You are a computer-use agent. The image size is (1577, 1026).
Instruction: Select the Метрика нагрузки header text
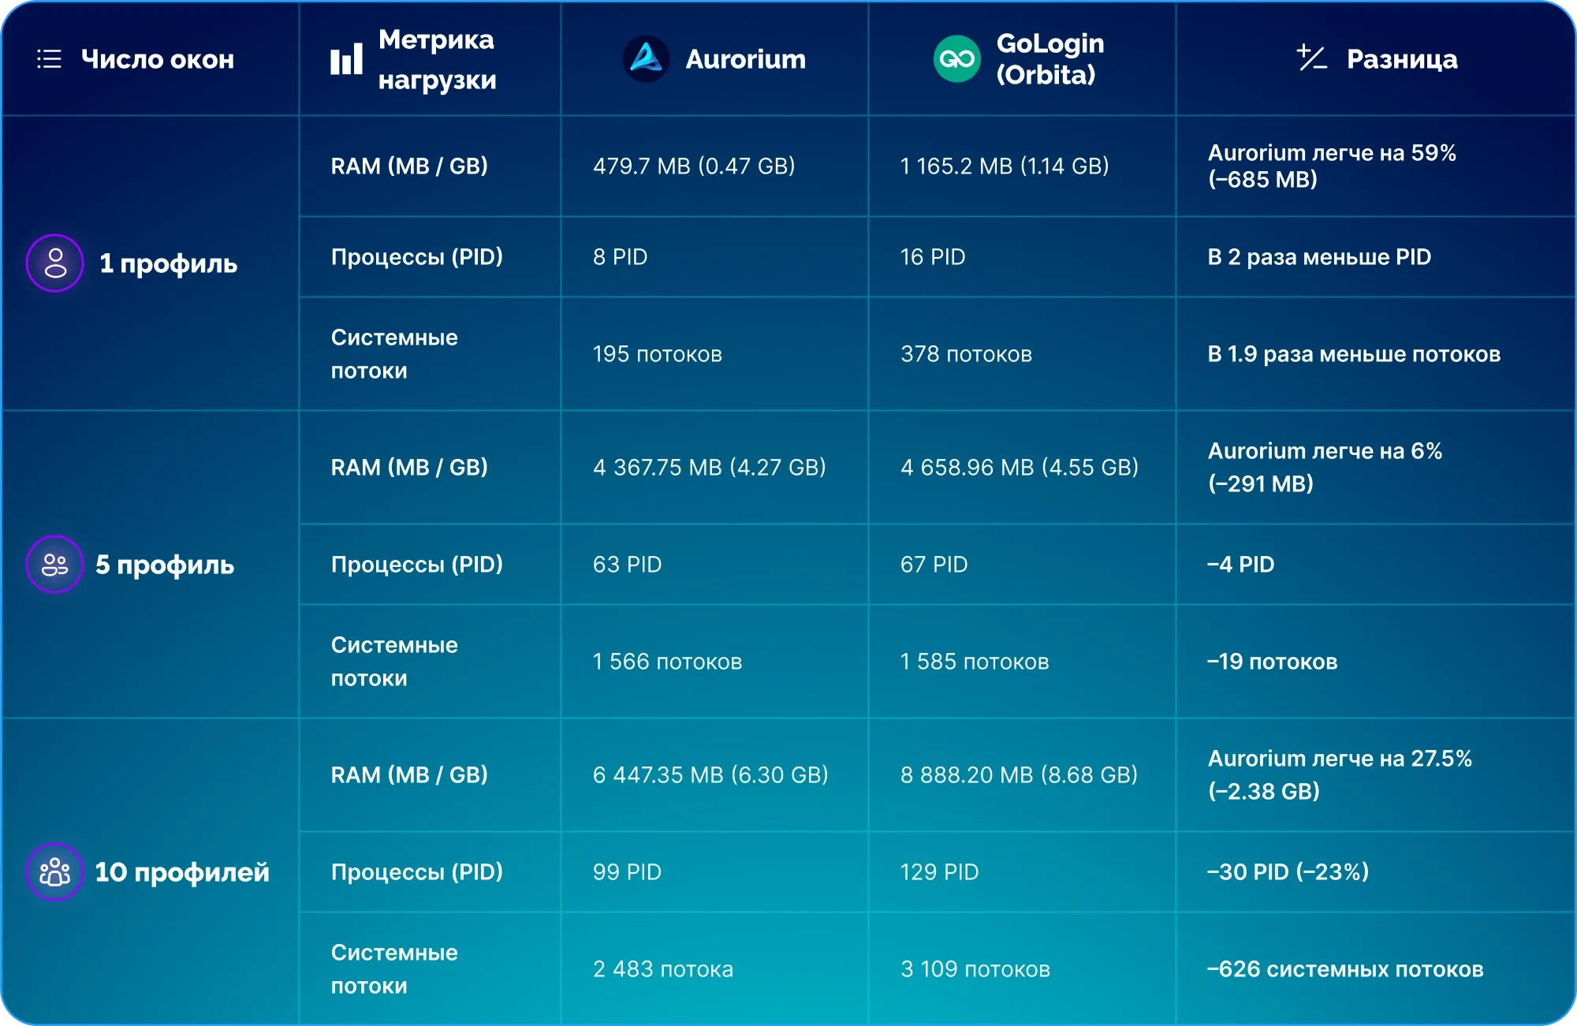tap(437, 59)
